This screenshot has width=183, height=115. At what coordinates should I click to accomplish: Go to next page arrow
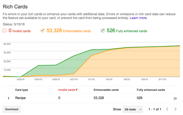point(176,109)
